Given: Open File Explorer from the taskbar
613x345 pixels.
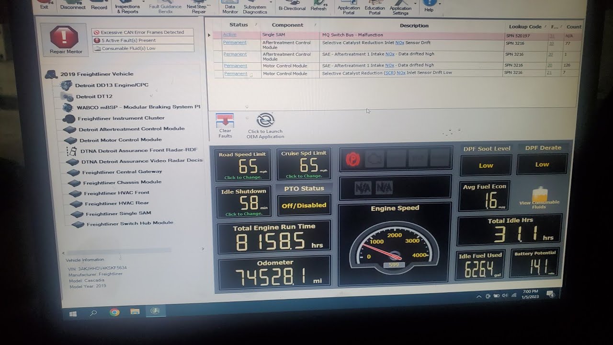Looking at the screenshot, I should [135, 312].
